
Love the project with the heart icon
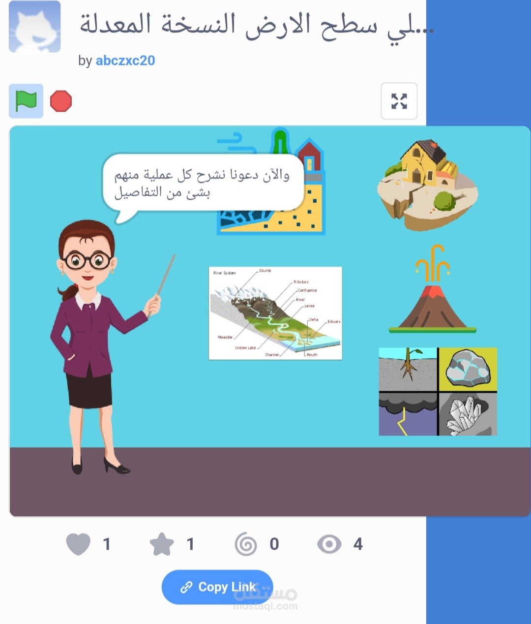click(x=78, y=544)
